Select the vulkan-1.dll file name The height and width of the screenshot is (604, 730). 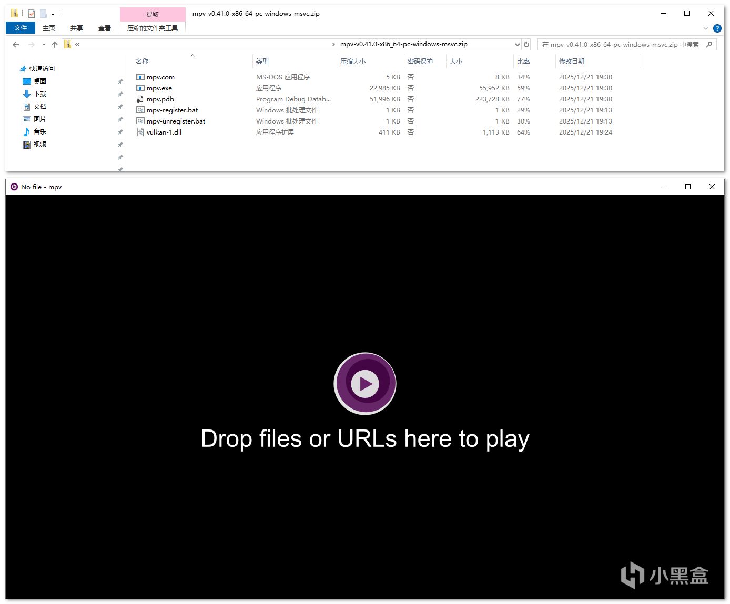[164, 132]
